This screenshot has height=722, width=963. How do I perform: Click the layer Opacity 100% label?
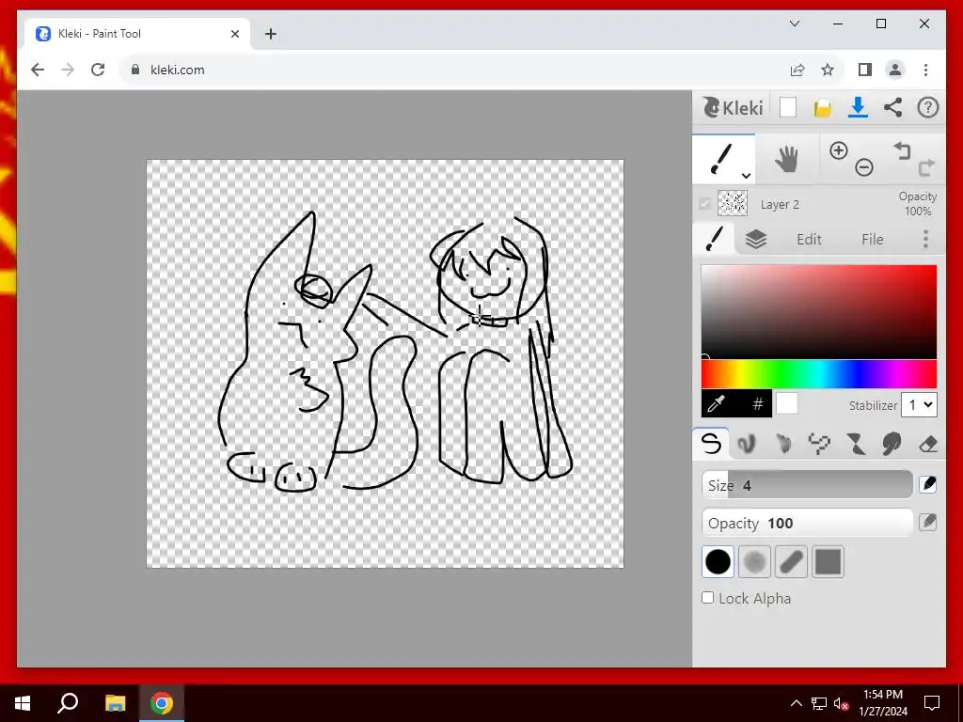918,203
